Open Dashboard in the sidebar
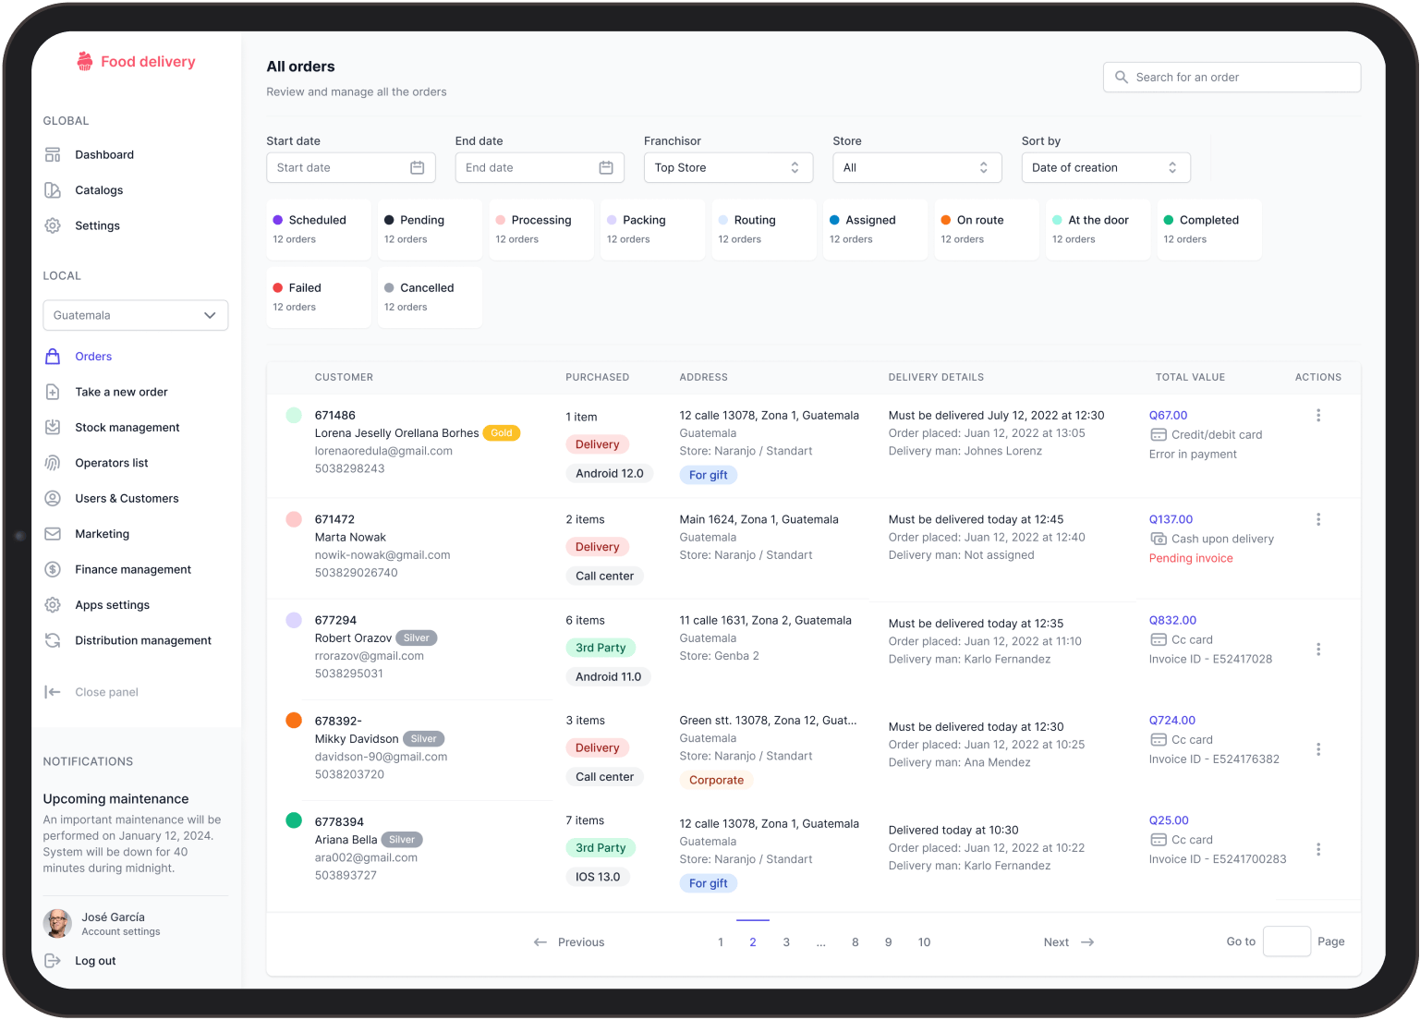Viewport: 1420px width, 1020px height. 103,154
